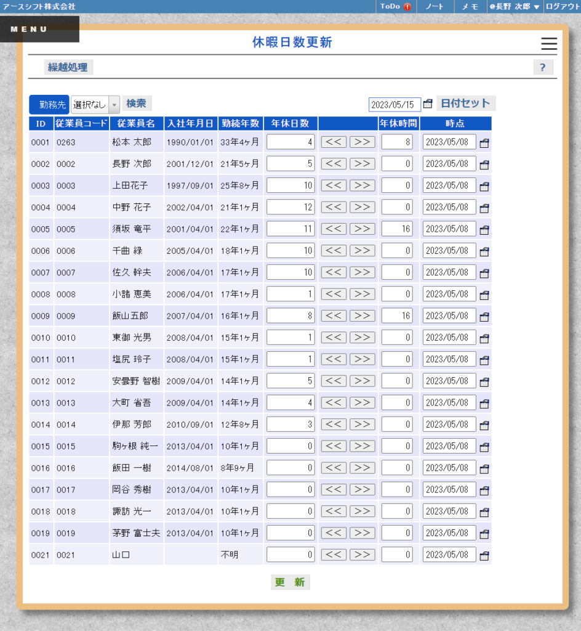This screenshot has width=581, height=631.
Task: Expand the @長野 次郎 user dropdown
Action: tap(515, 7)
